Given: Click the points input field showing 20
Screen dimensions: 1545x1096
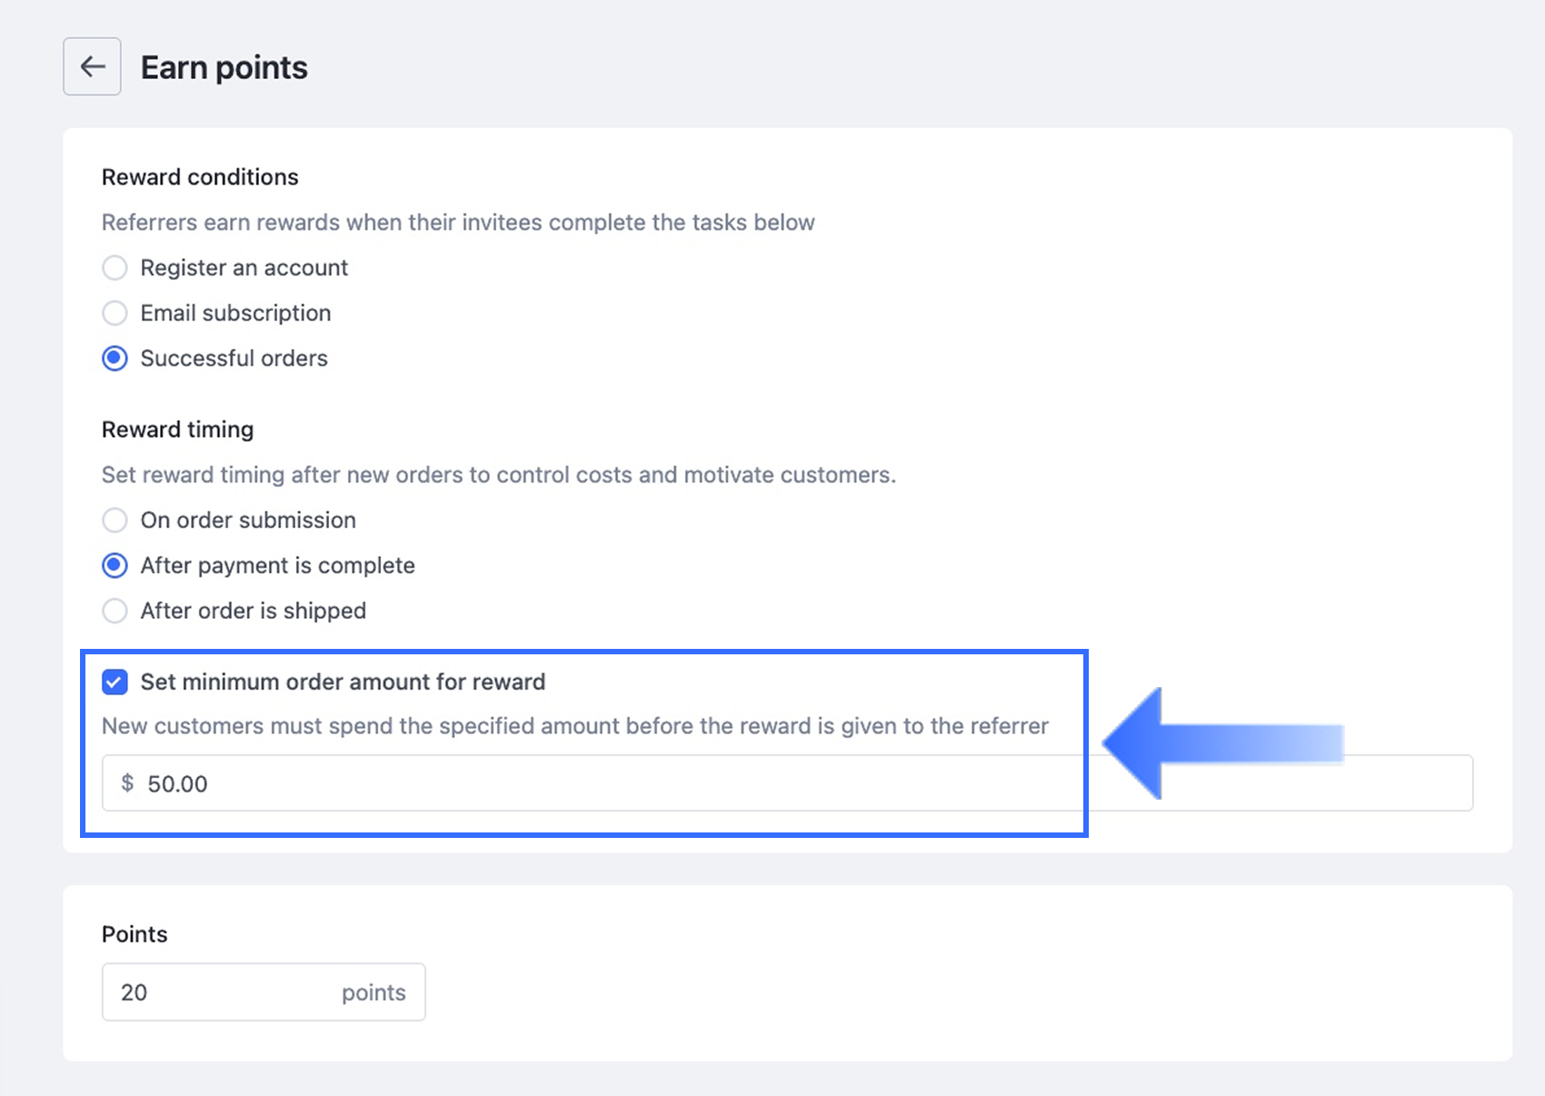Looking at the screenshot, I should [218, 992].
